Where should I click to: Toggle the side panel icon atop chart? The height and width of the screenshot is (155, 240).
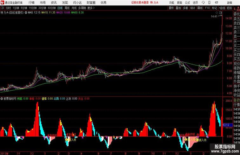point(221,13)
